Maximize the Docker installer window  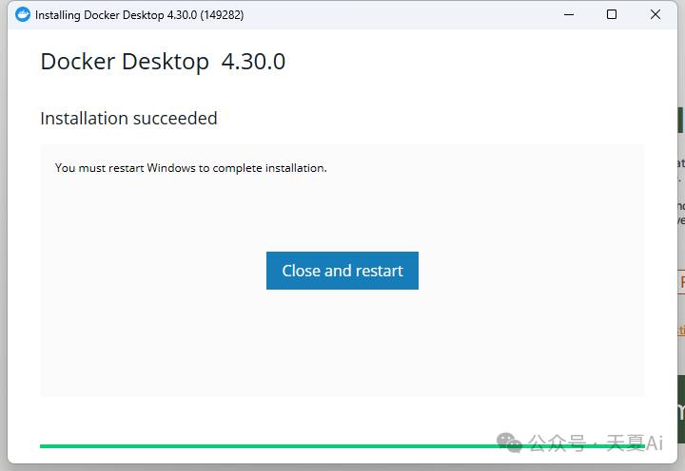click(x=612, y=14)
